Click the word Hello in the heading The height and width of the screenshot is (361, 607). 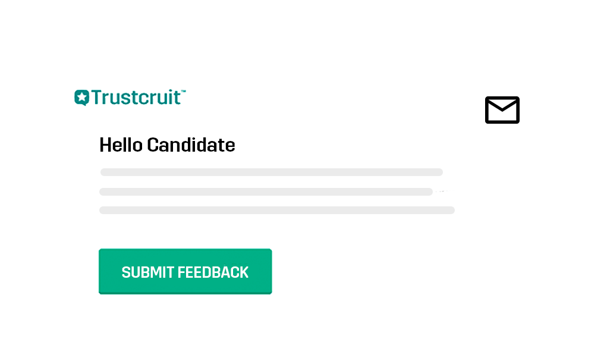(x=121, y=145)
